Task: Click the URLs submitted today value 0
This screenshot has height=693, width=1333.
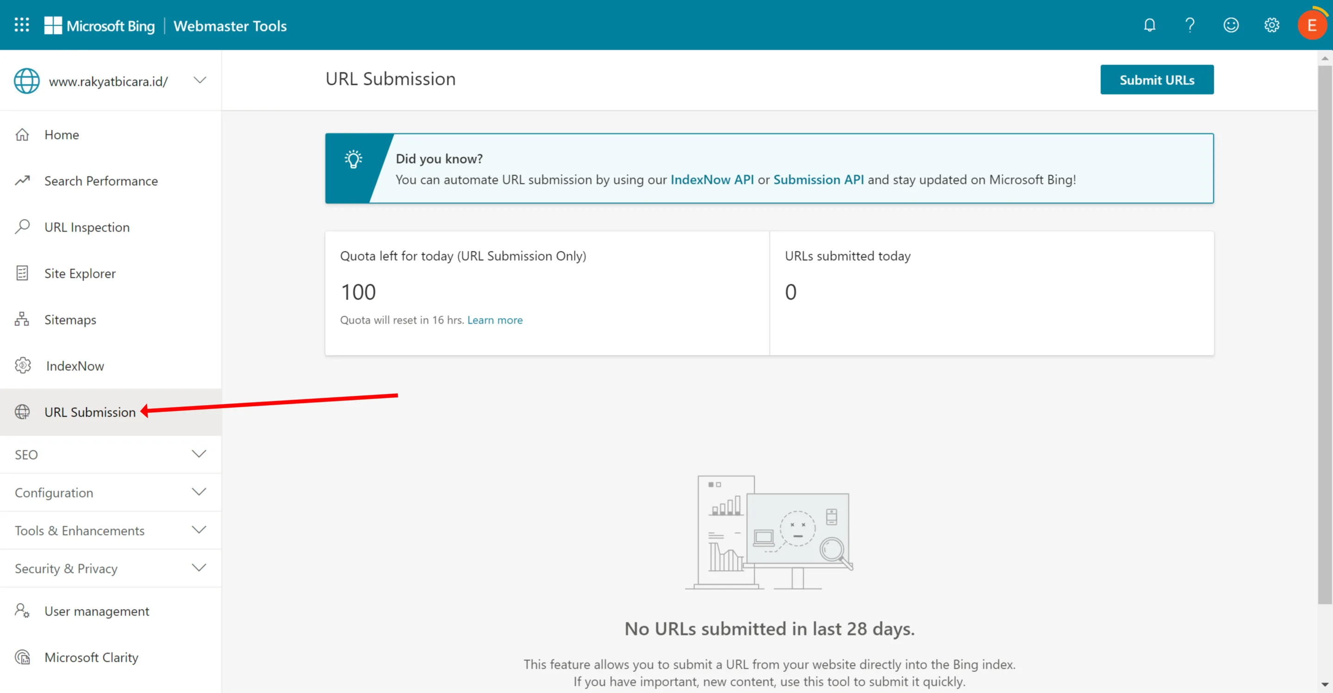Action: (x=791, y=292)
